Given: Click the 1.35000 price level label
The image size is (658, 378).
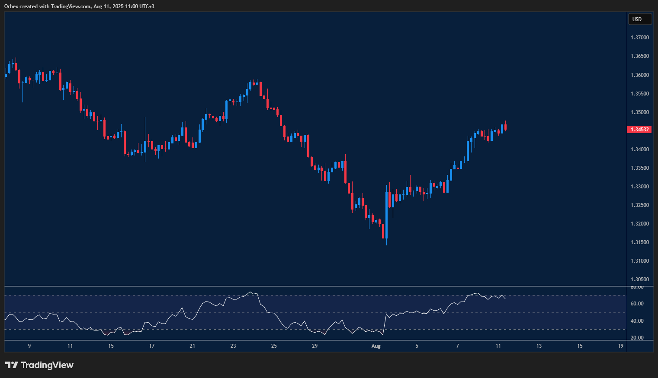Looking at the screenshot, I should pyautogui.click(x=639, y=112).
